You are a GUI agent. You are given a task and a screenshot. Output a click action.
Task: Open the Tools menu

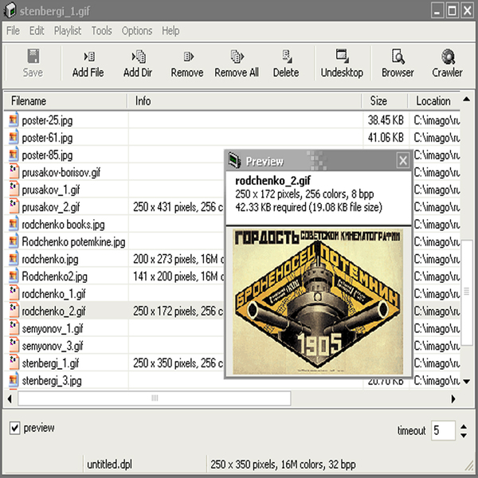click(101, 31)
